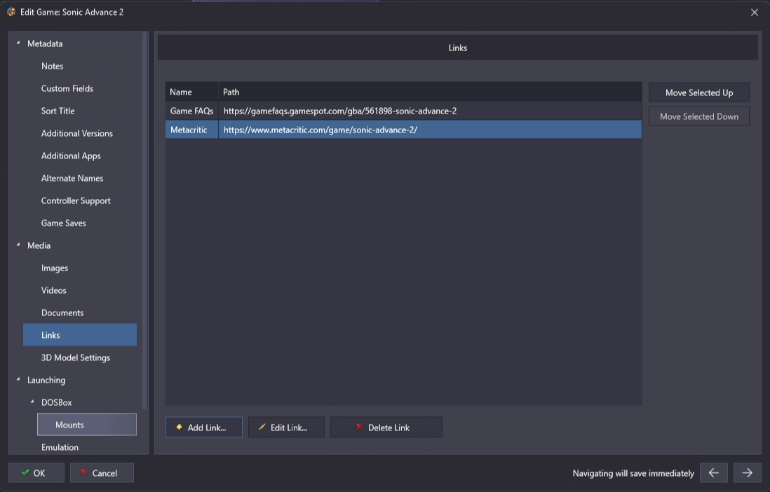Open the Emulation page
Viewport: 770px width, 492px height.
pyautogui.click(x=60, y=447)
